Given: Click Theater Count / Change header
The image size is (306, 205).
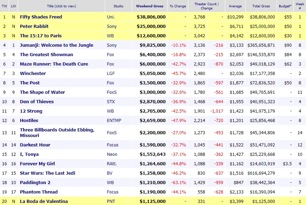Looking at the screenshot, I should click(207, 6).
